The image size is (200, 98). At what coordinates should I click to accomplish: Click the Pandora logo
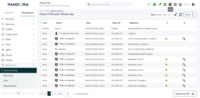tap(18, 5)
